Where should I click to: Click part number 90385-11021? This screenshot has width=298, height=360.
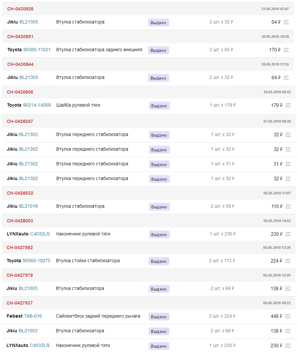[37, 50]
